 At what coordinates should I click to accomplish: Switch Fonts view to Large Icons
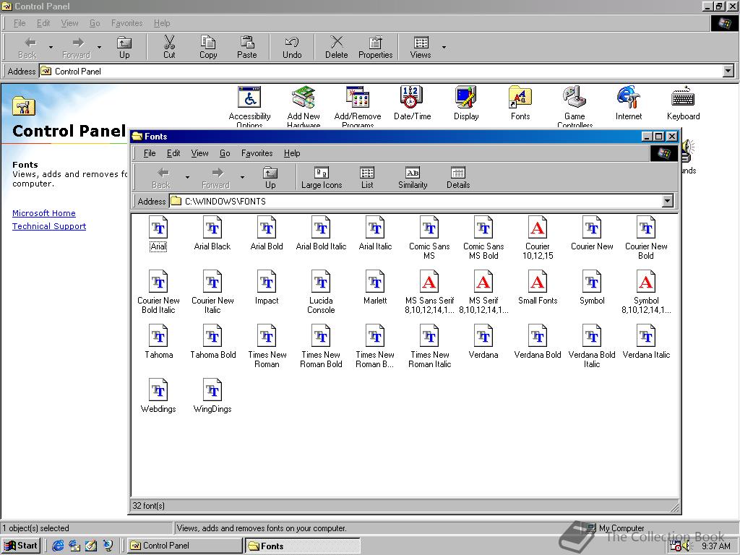coord(322,178)
